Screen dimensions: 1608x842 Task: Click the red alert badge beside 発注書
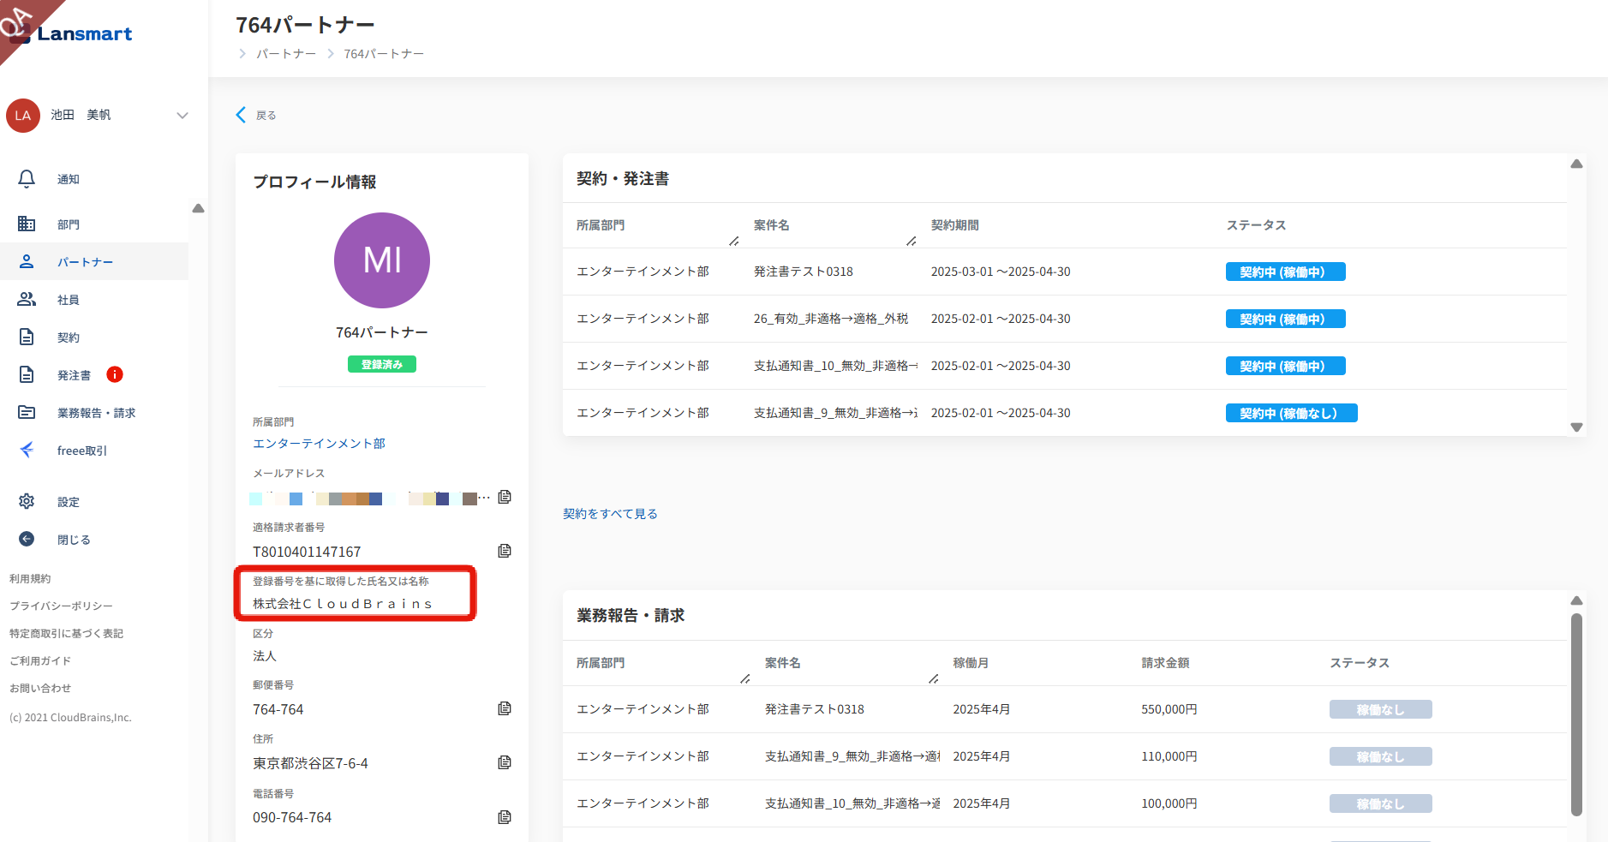pyautogui.click(x=115, y=374)
